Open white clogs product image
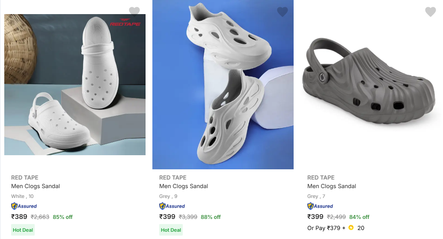The width and height of the screenshot is (443, 239). (75, 85)
